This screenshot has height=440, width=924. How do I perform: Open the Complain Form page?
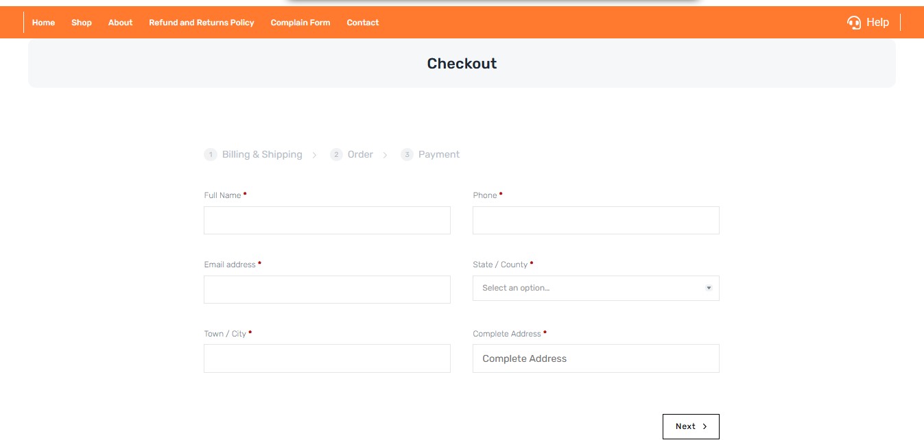pos(300,23)
